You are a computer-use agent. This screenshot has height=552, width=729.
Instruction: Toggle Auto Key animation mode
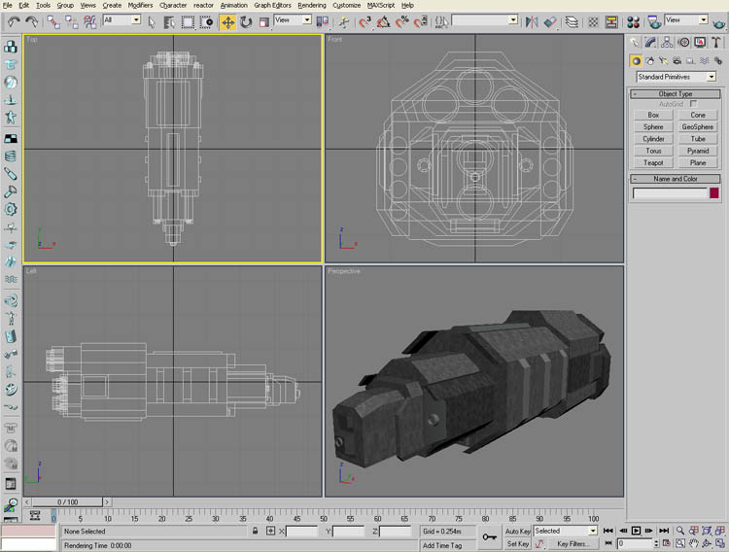[x=517, y=532]
